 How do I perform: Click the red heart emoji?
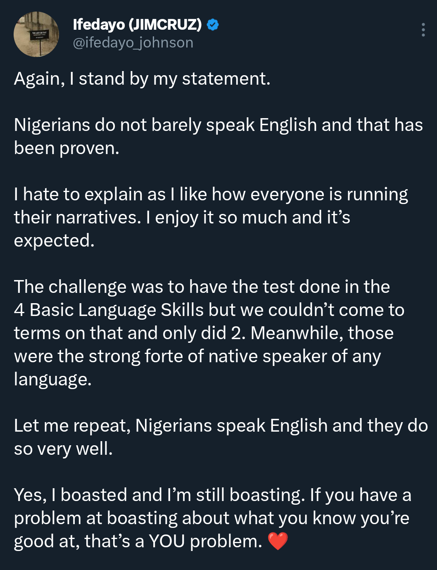coord(278,541)
